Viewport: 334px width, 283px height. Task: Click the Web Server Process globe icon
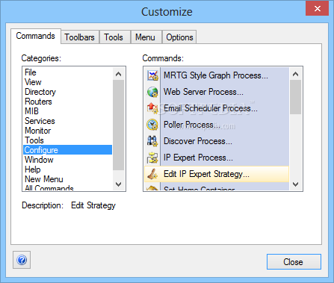tap(152, 92)
